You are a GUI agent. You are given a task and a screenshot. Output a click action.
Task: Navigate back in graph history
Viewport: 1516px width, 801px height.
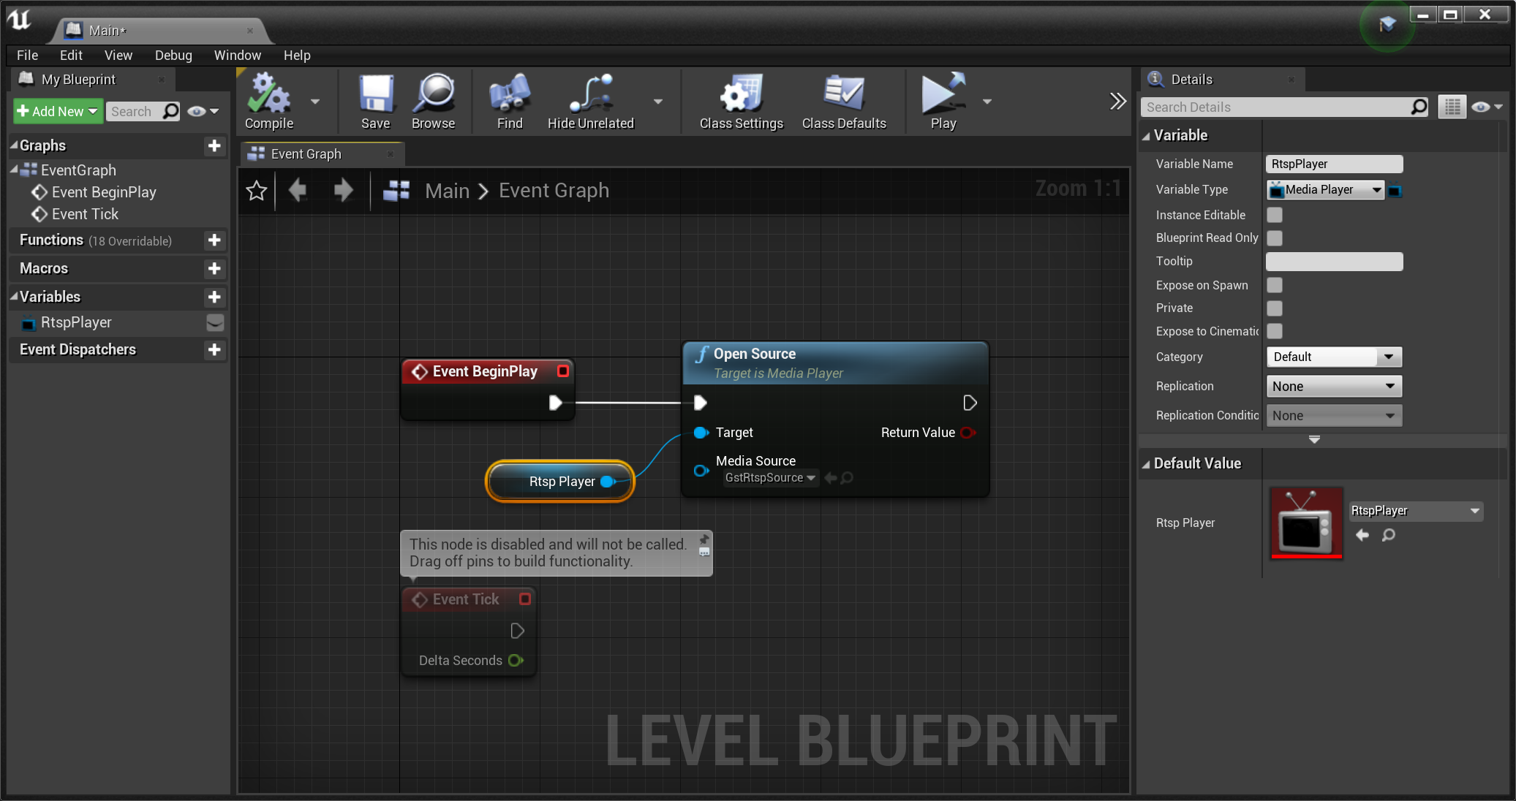tap(298, 190)
